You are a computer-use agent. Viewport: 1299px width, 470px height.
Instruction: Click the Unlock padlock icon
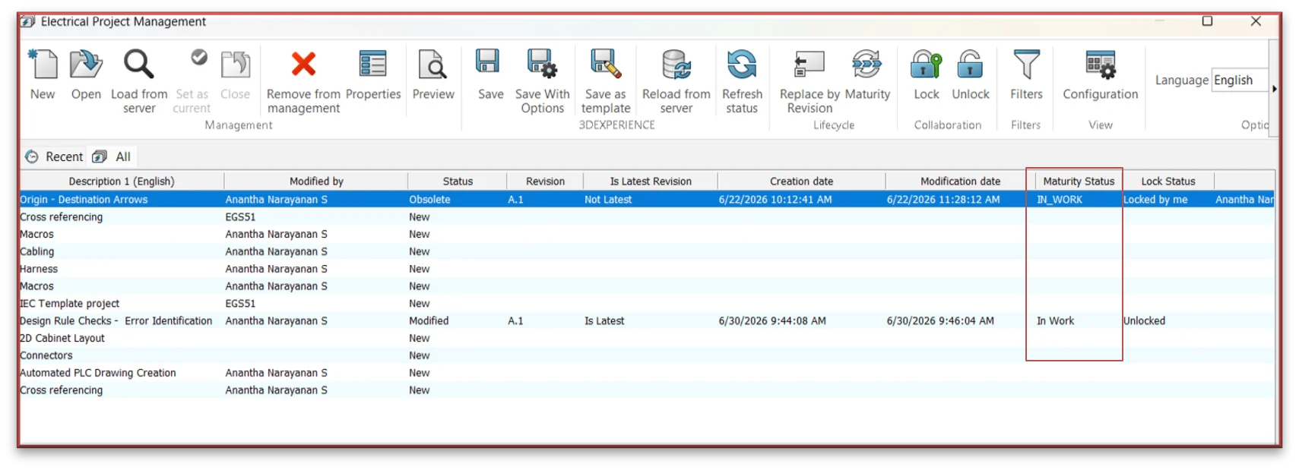970,65
